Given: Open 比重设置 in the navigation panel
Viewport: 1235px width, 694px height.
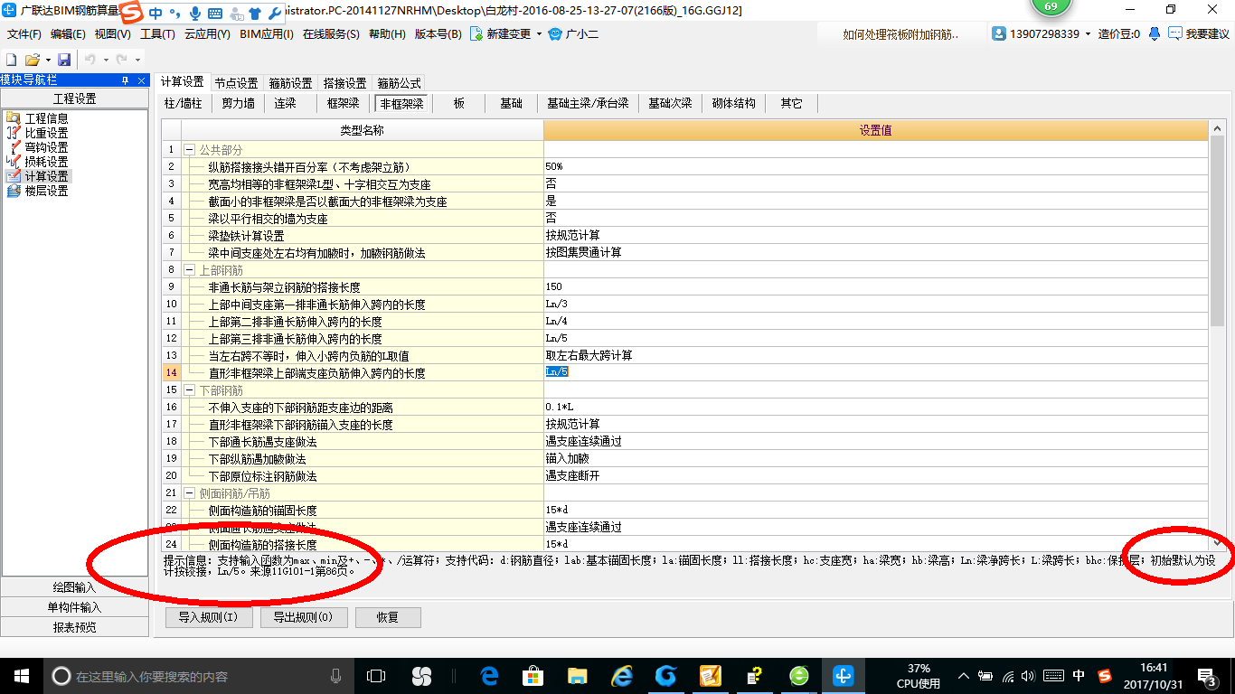Looking at the screenshot, I should click(x=46, y=133).
